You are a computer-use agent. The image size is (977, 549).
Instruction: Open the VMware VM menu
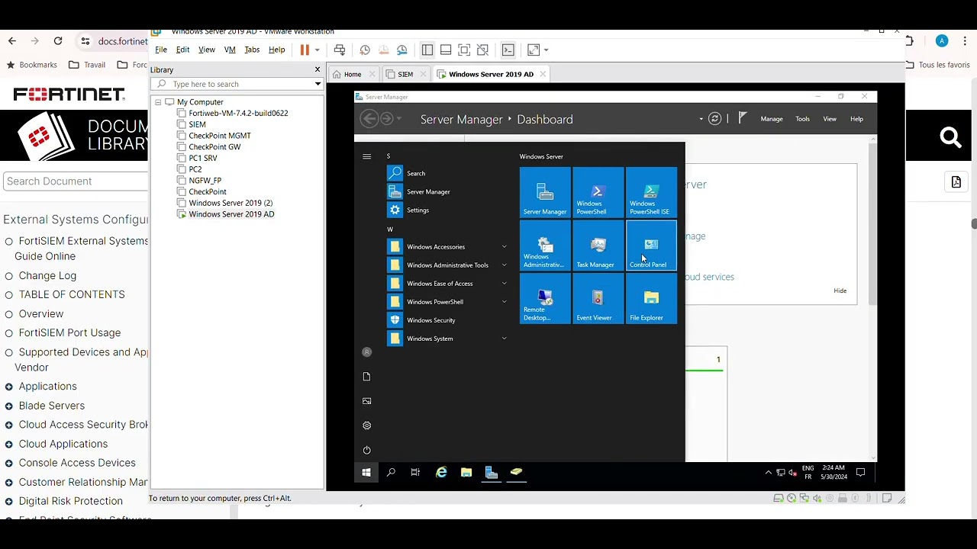(230, 50)
